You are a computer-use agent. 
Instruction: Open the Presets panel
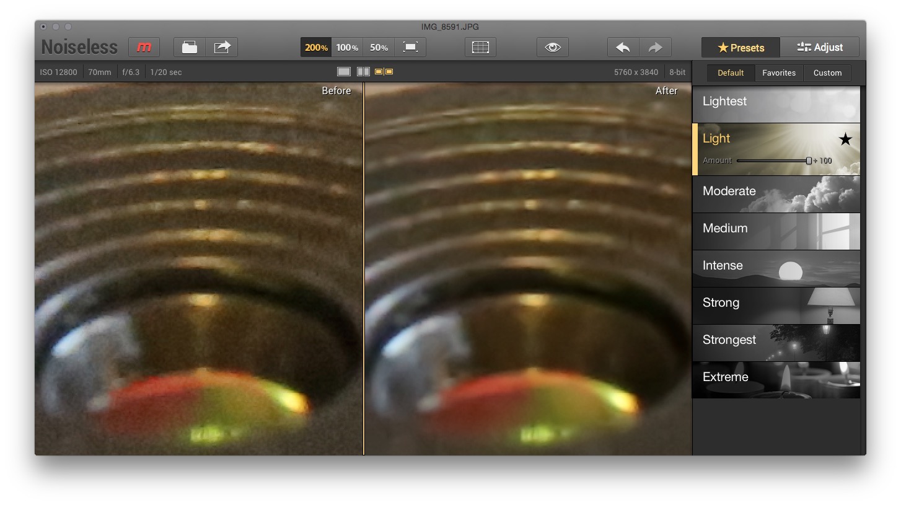741,46
